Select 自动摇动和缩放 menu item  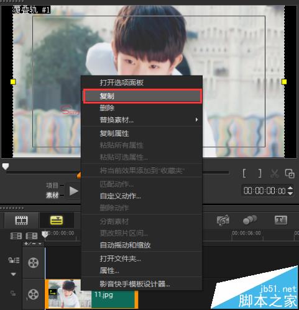tap(125, 245)
